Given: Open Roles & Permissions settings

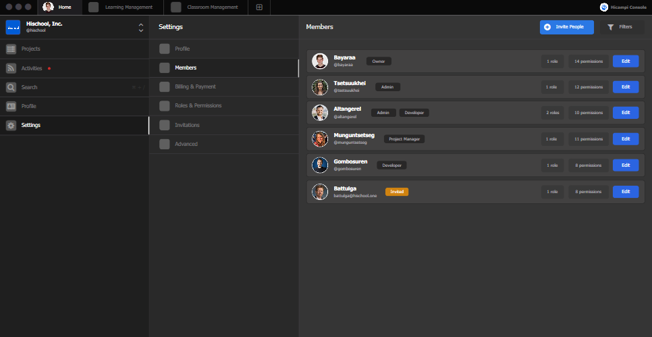Looking at the screenshot, I should click(198, 105).
